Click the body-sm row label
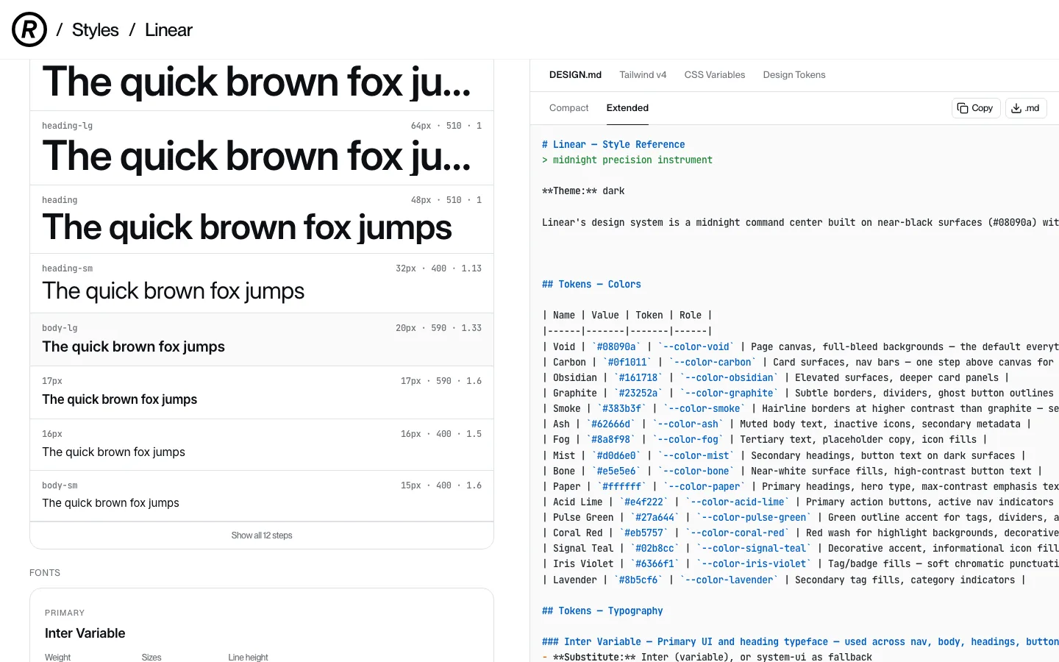This screenshot has height=662, width=1059. (60, 485)
